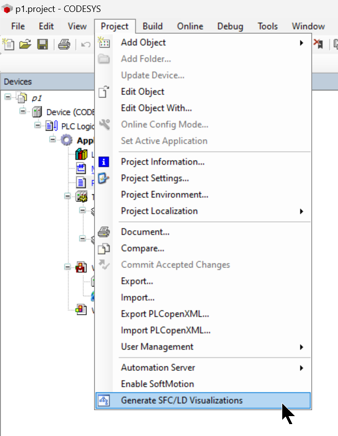Click the Project Settings icon
The width and height of the screenshot is (338, 436).
coord(104,178)
